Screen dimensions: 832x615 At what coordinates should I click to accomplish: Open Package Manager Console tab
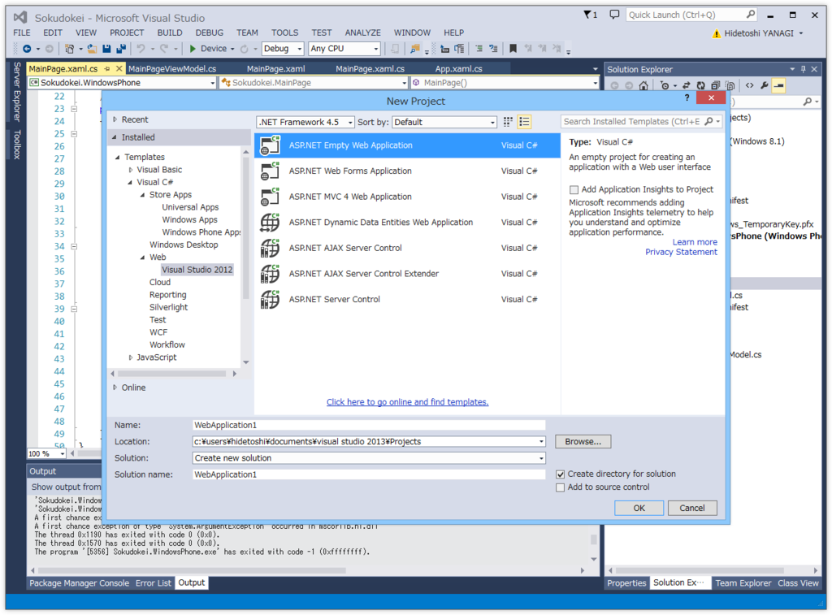coord(79,583)
